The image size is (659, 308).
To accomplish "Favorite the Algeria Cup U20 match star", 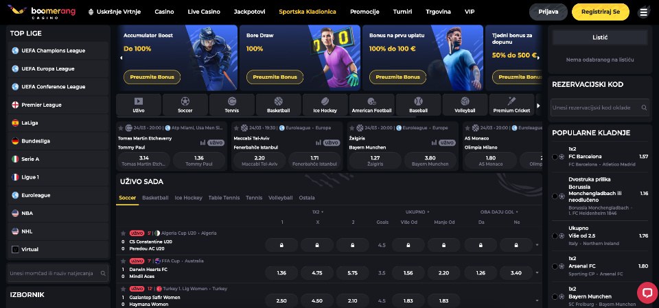I will [x=123, y=233].
